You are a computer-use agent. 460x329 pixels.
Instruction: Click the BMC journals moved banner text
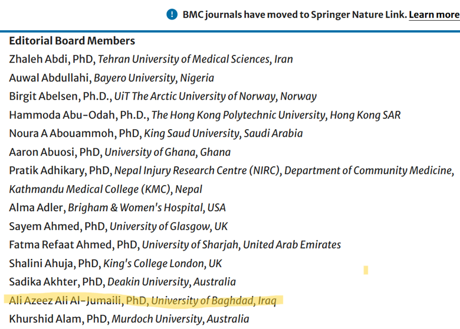294,14
